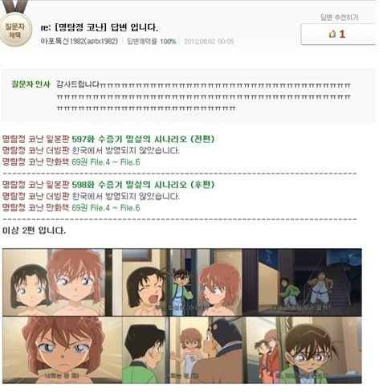Click the thumbs-up recommend answer button

click(x=338, y=34)
